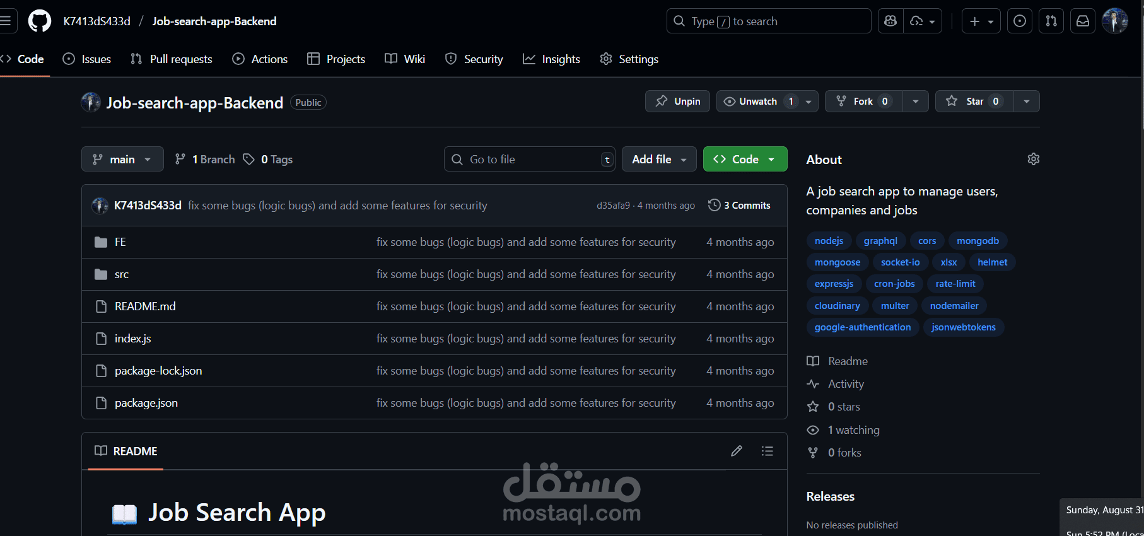Open the Security tab
Screen dimensions: 1144x536
[474, 59]
